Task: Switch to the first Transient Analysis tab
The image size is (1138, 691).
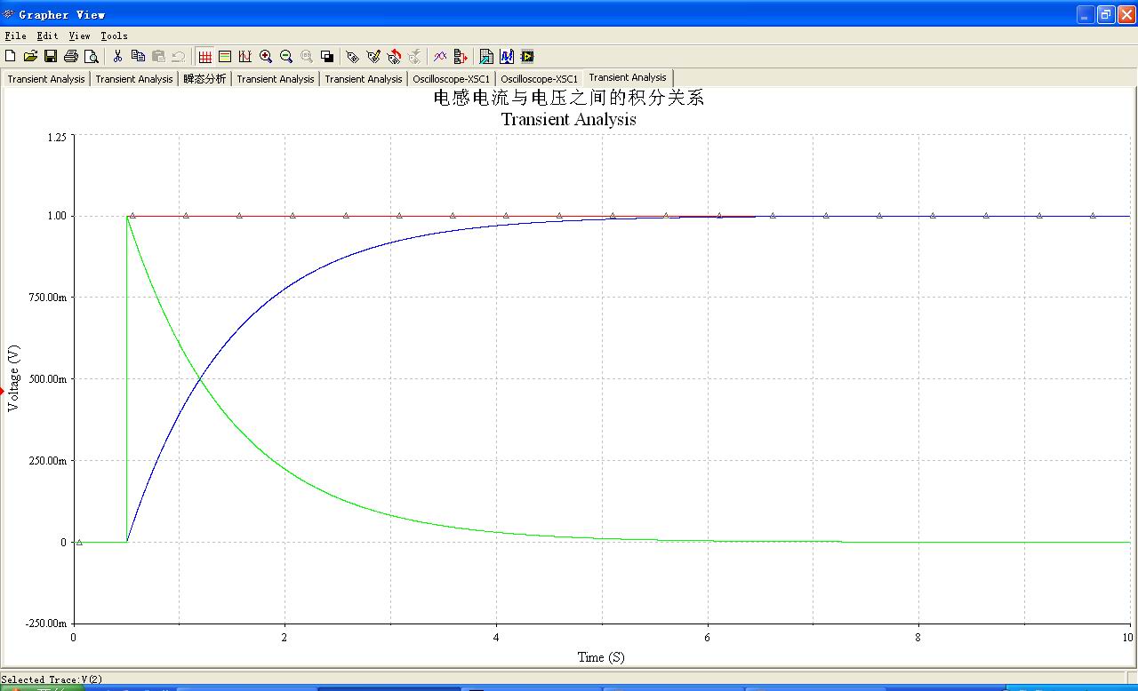Action: pyautogui.click(x=46, y=79)
